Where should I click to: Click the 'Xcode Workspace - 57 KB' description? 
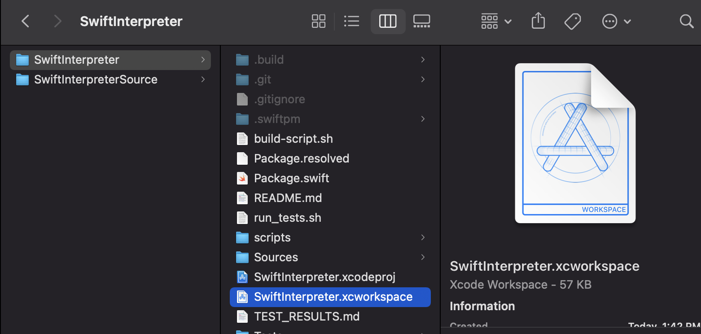click(x=521, y=285)
